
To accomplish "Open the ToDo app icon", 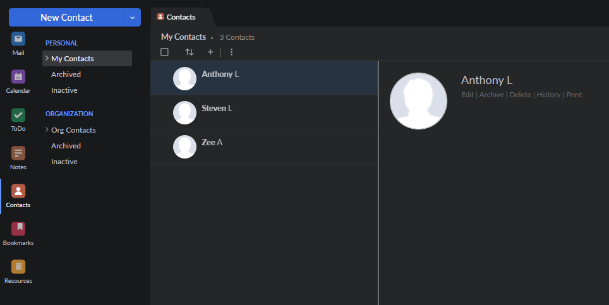I will pyautogui.click(x=18, y=116).
